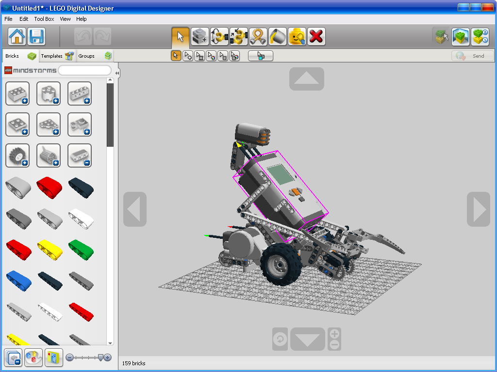497x372 pixels.
Task: Zoom out the camera with minus
Action: (334, 345)
